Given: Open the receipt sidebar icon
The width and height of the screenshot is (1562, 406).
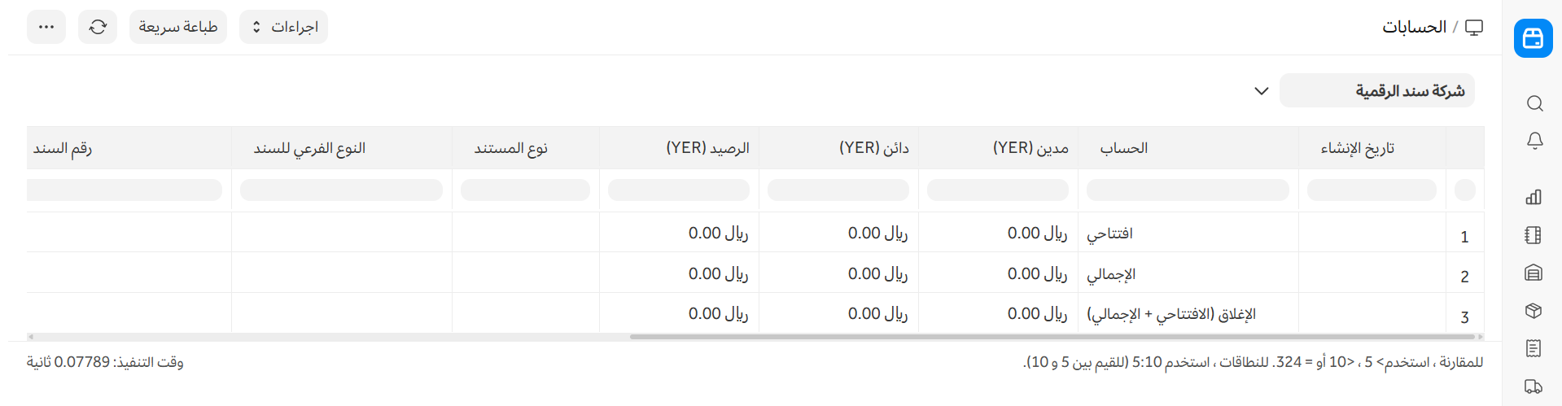Looking at the screenshot, I should 1534,348.
